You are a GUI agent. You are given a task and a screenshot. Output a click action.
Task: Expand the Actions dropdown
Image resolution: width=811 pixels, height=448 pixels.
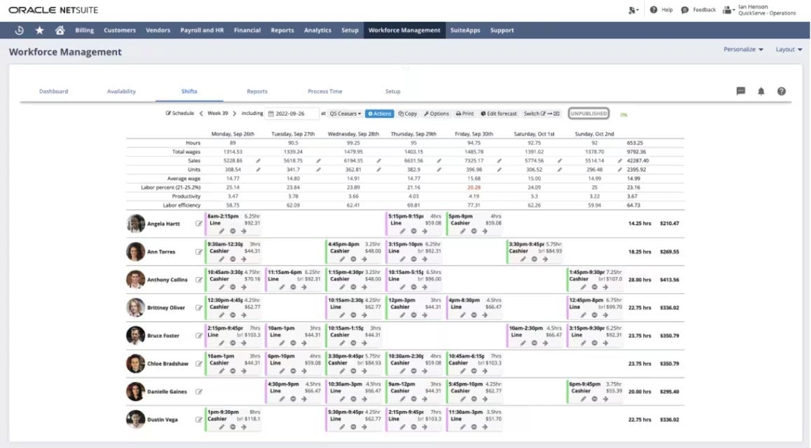pos(379,113)
